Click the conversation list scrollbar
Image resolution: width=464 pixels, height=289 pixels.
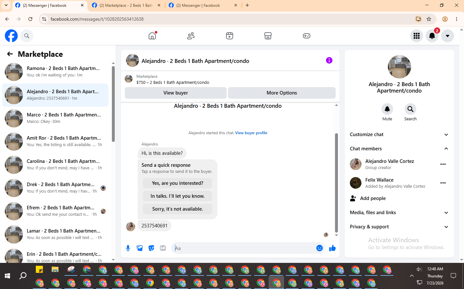click(113, 104)
